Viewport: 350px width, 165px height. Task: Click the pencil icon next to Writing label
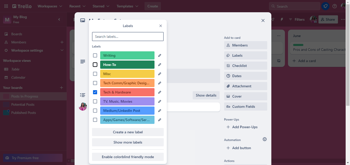pyautogui.click(x=160, y=55)
